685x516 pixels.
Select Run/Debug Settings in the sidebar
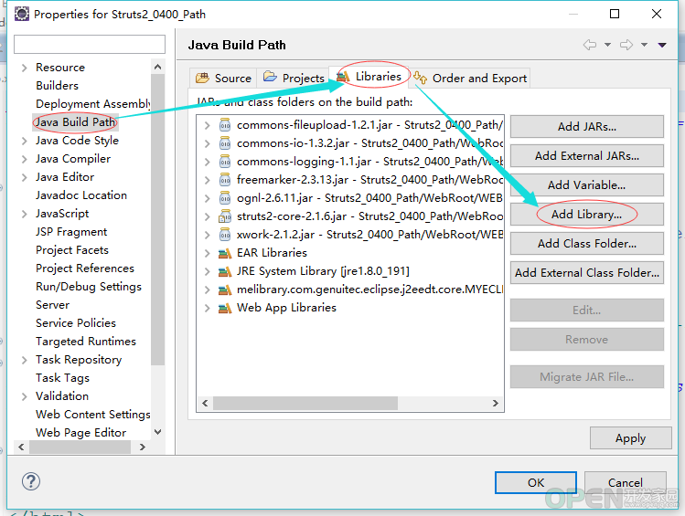(x=89, y=287)
